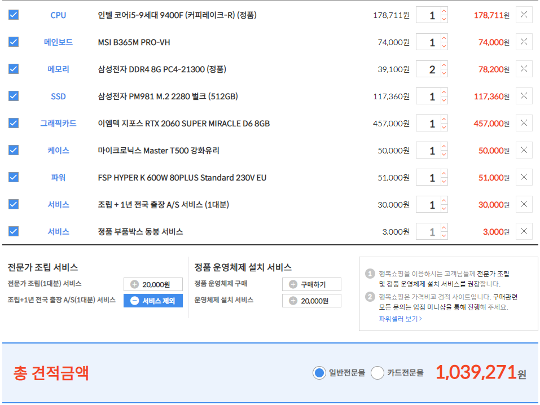Toggle the SSD row checkbox
Screen dimensions: 540x405
(x=14, y=96)
